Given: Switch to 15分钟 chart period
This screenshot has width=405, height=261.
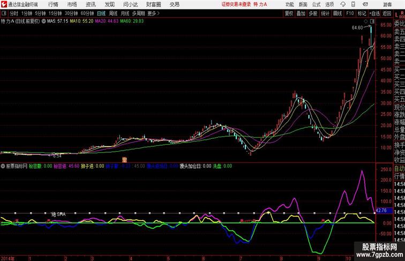Looking at the screenshot, I should point(55,13).
